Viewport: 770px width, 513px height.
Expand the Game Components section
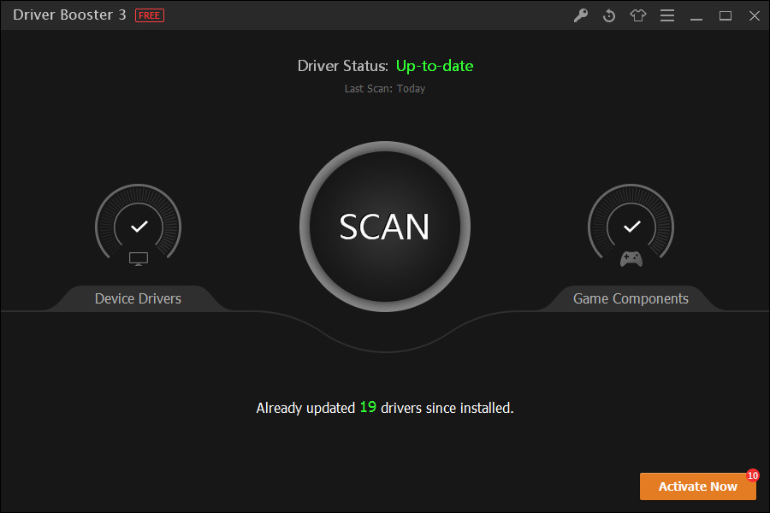pyautogui.click(x=631, y=298)
